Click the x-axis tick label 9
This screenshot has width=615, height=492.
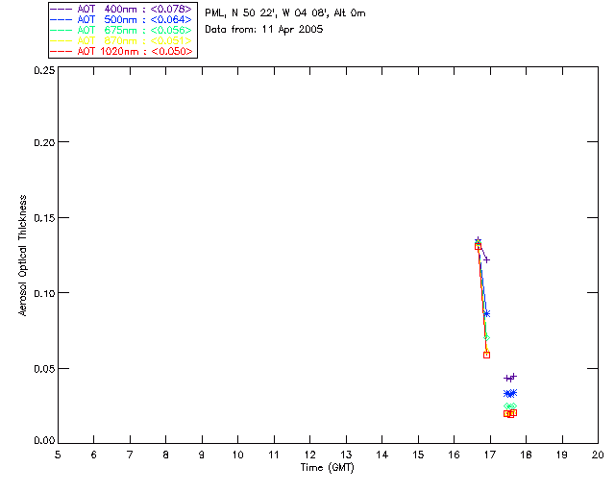(x=202, y=455)
